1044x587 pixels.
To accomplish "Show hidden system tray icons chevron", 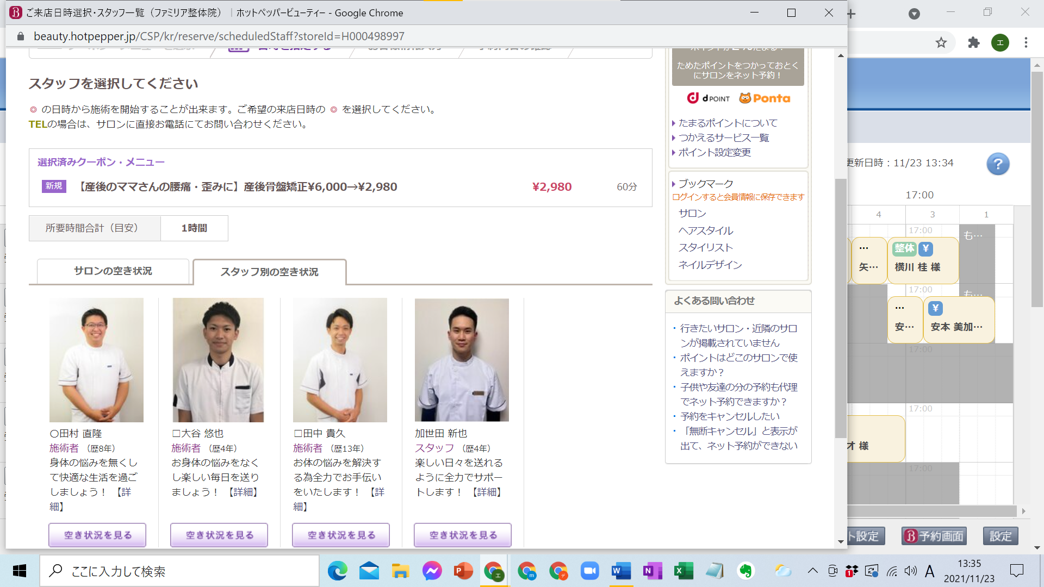I will (x=812, y=571).
